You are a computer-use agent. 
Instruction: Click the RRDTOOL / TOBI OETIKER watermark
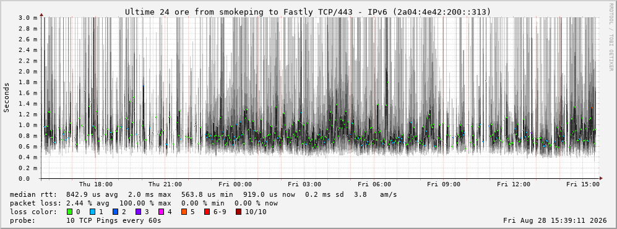[x=611, y=37]
